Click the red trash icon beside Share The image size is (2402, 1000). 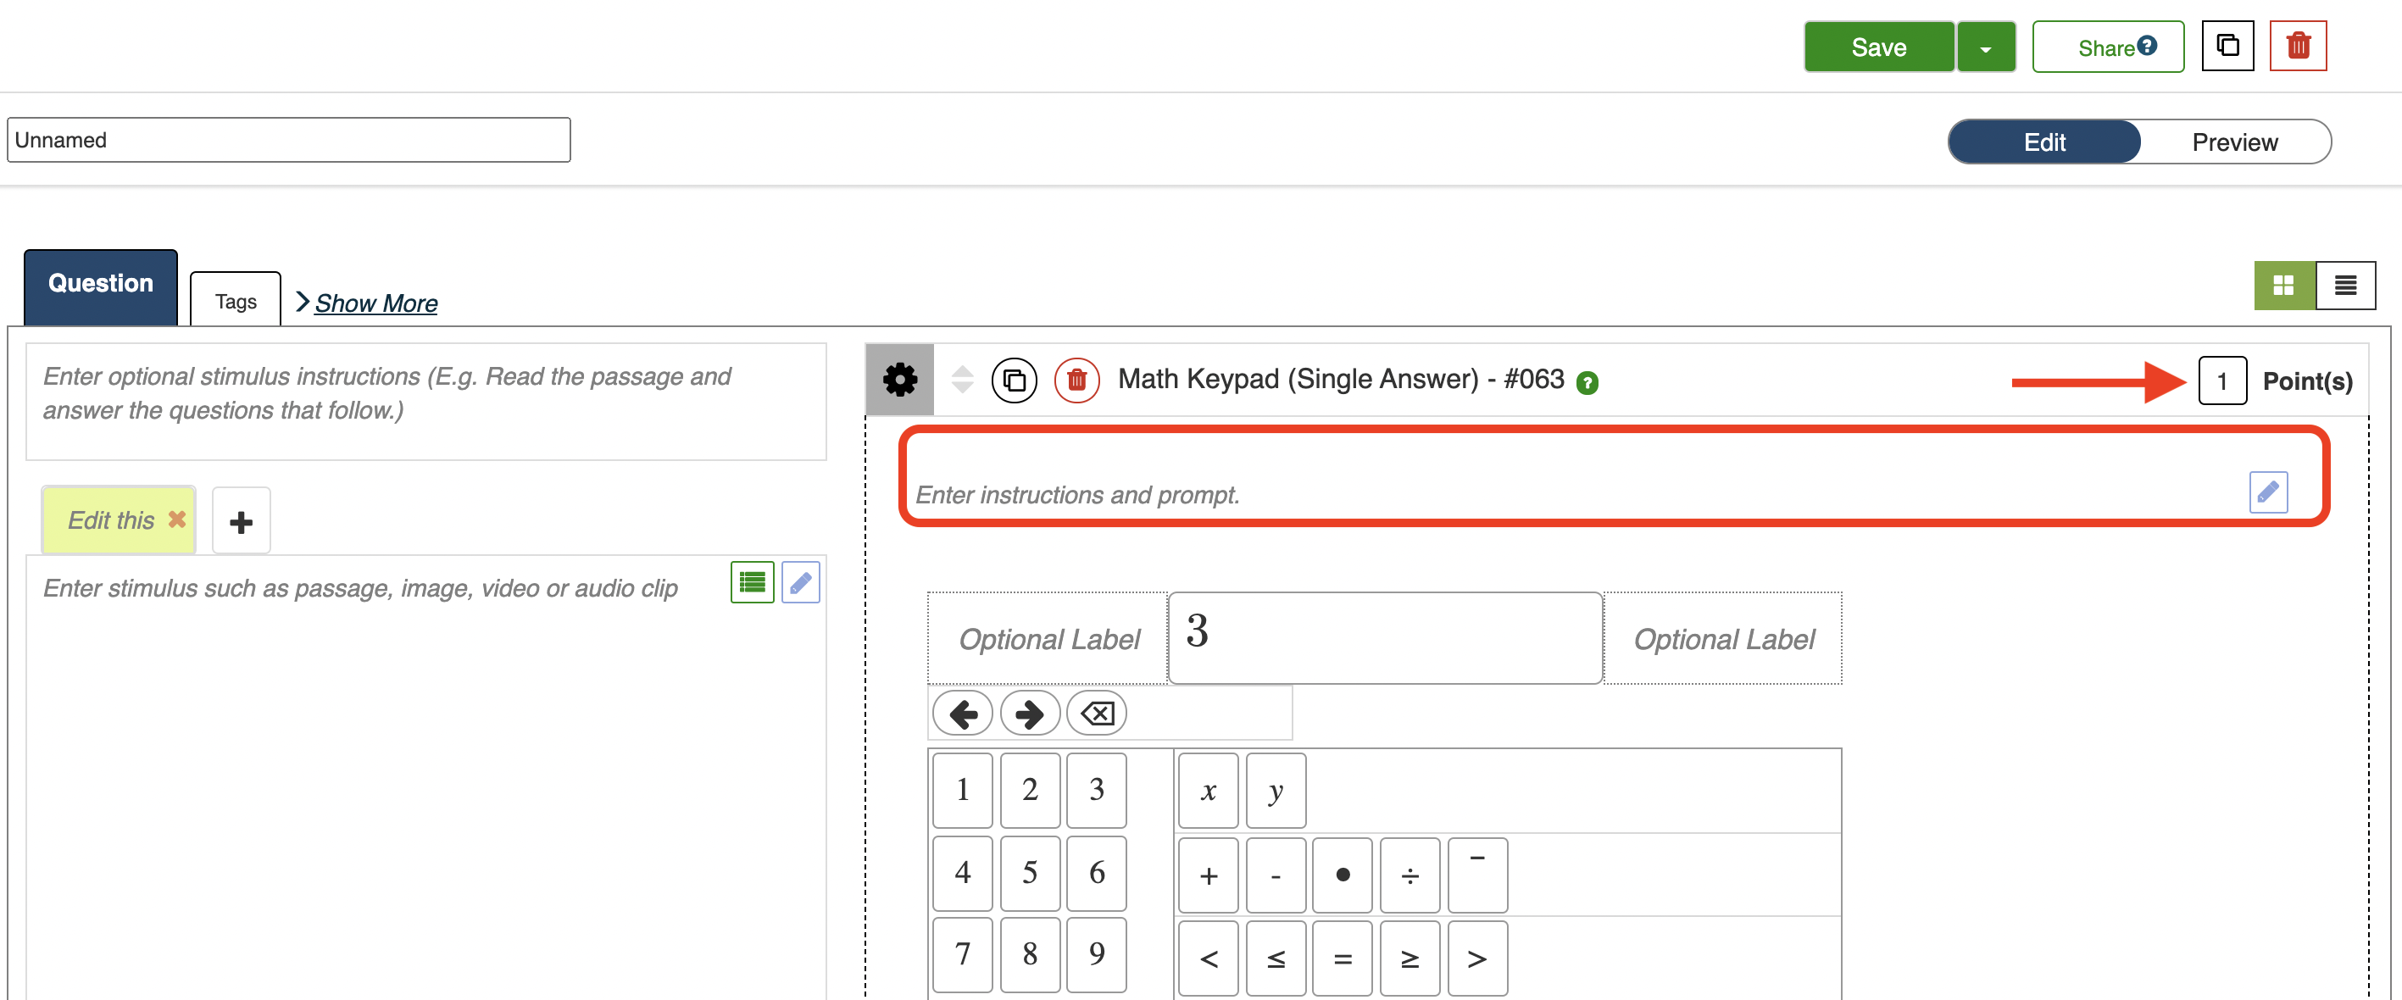(2297, 46)
